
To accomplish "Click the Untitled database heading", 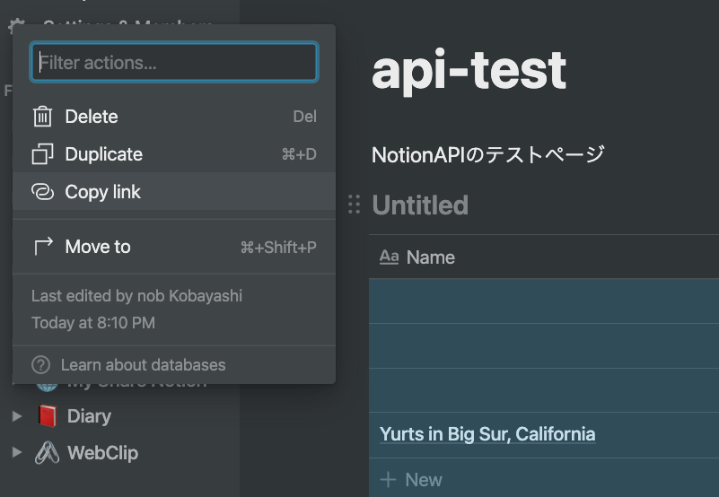I will click(x=420, y=205).
